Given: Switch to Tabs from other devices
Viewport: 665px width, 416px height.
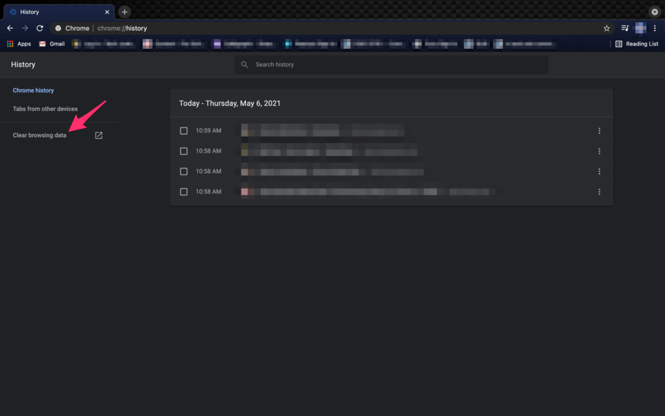Looking at the screenshot, I should [x=45, y=109].
